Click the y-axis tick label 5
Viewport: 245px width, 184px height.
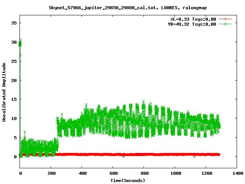click(x=15, y=138)
